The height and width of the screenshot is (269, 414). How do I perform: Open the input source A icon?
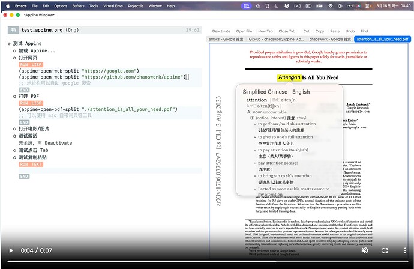(297, 6)
